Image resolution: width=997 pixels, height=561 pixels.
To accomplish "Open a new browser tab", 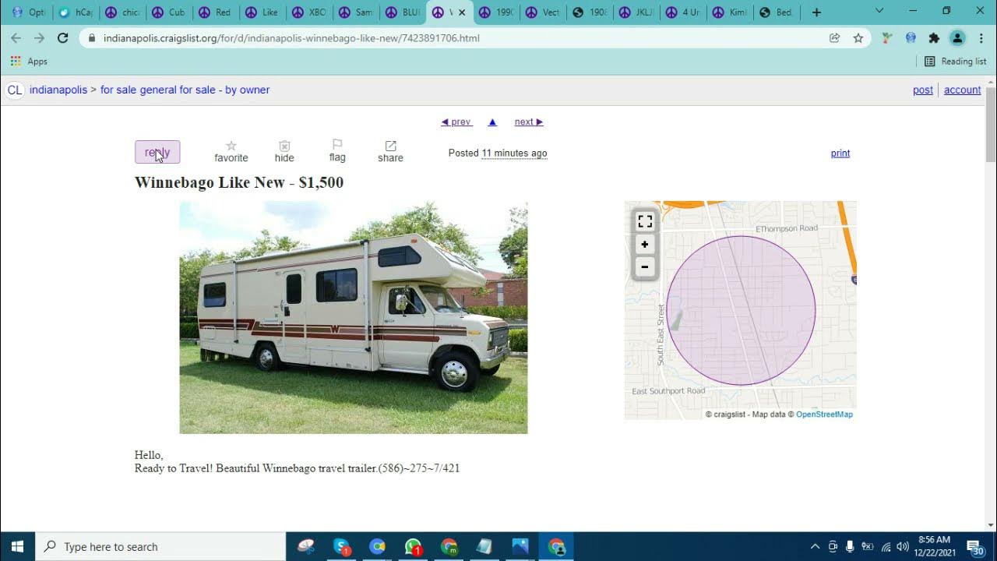I will point(816,12).
